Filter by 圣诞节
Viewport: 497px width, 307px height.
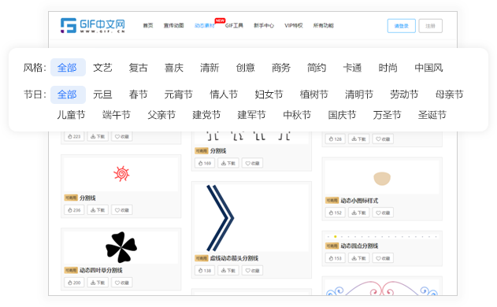[x=432, y=115]
